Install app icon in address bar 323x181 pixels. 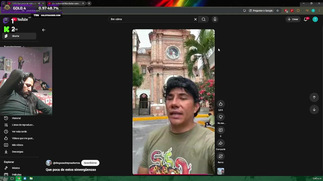[245, 11]
